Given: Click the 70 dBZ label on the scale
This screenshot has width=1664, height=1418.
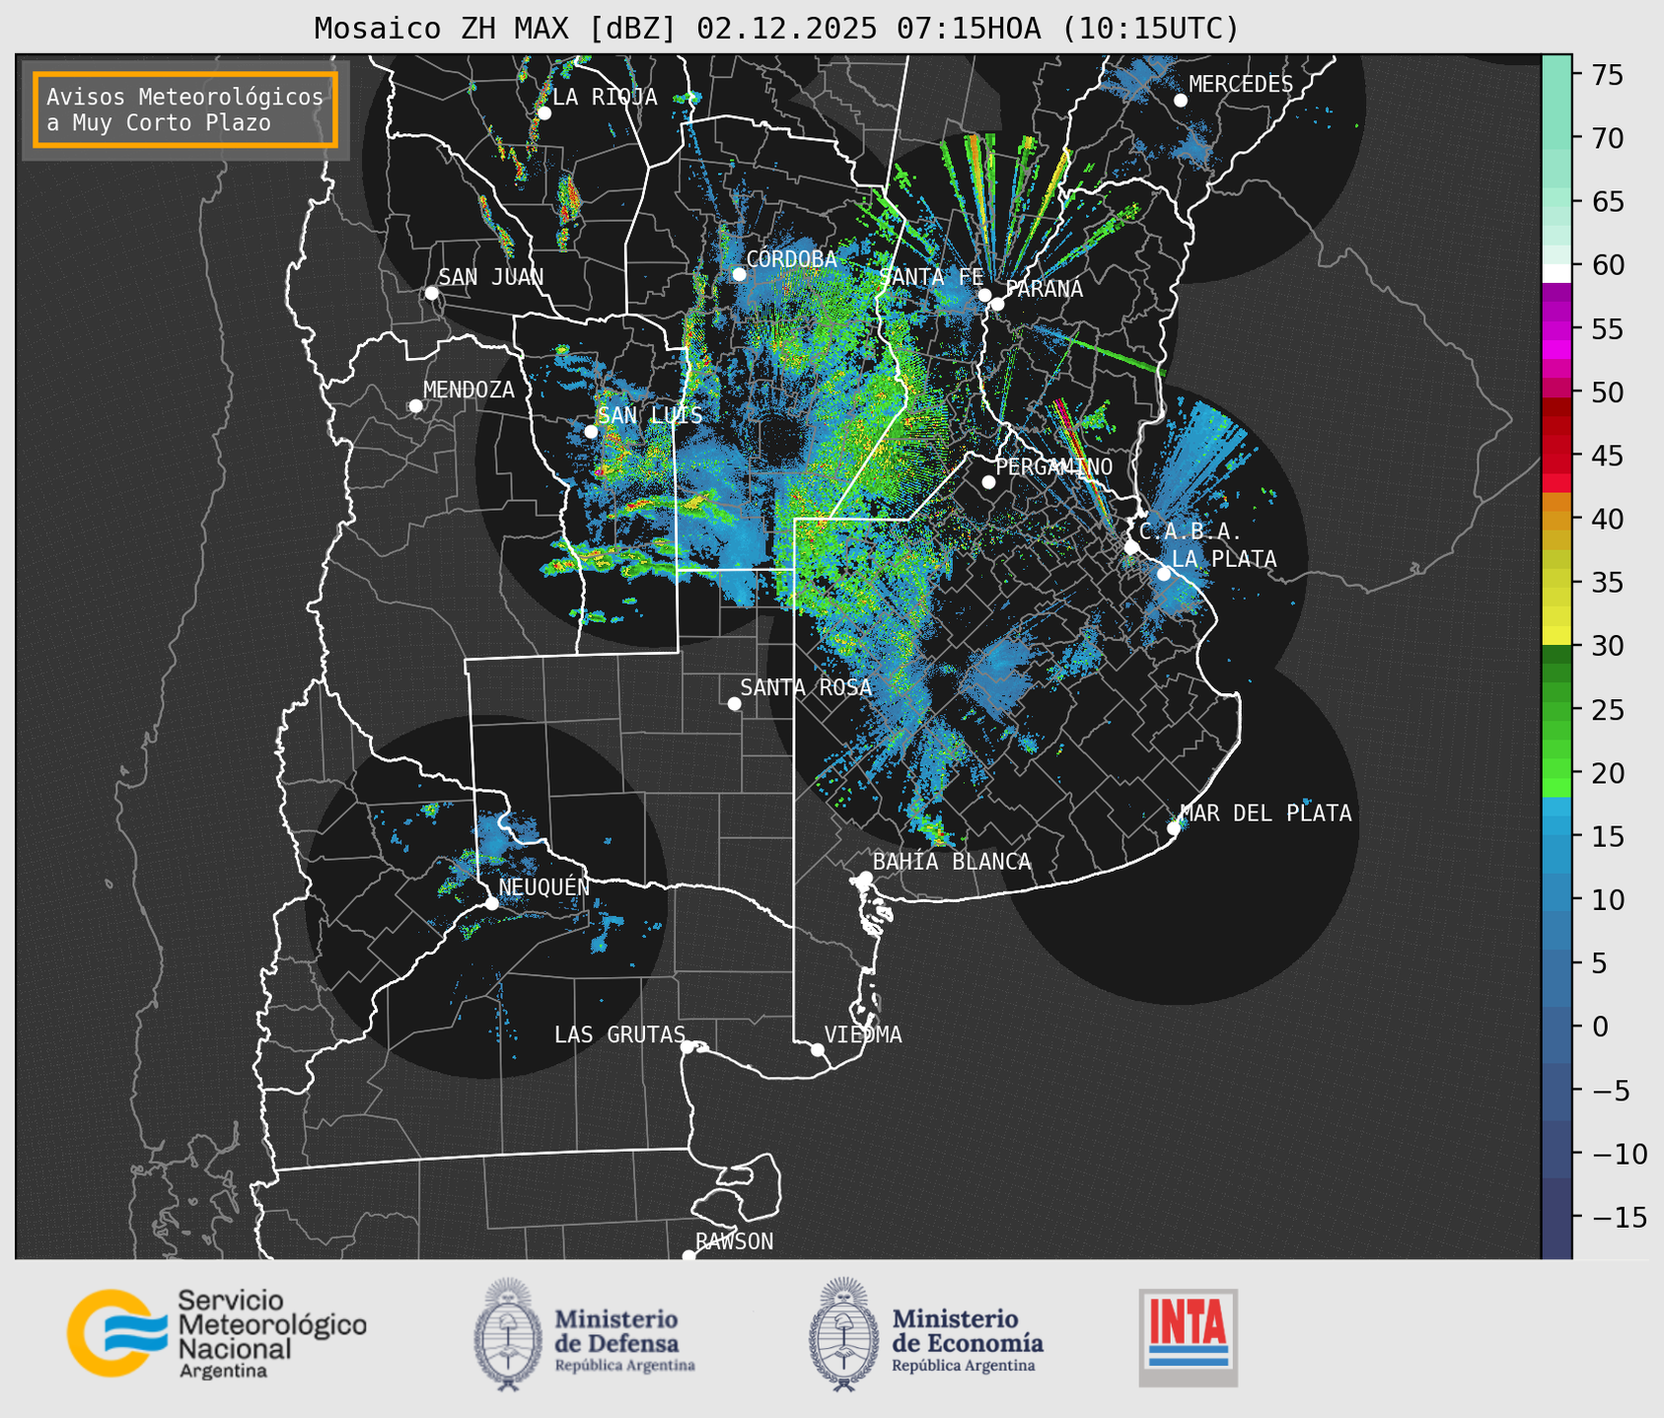Looking at the screenshot, I should point(1607,138).
